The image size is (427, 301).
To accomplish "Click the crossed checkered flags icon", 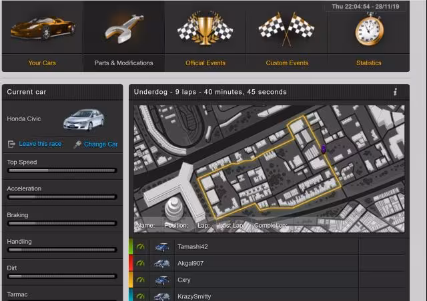I will pos(286,29).
